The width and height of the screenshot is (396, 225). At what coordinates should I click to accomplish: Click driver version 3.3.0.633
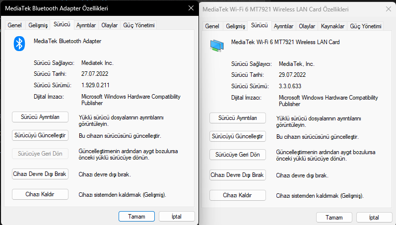290,86
